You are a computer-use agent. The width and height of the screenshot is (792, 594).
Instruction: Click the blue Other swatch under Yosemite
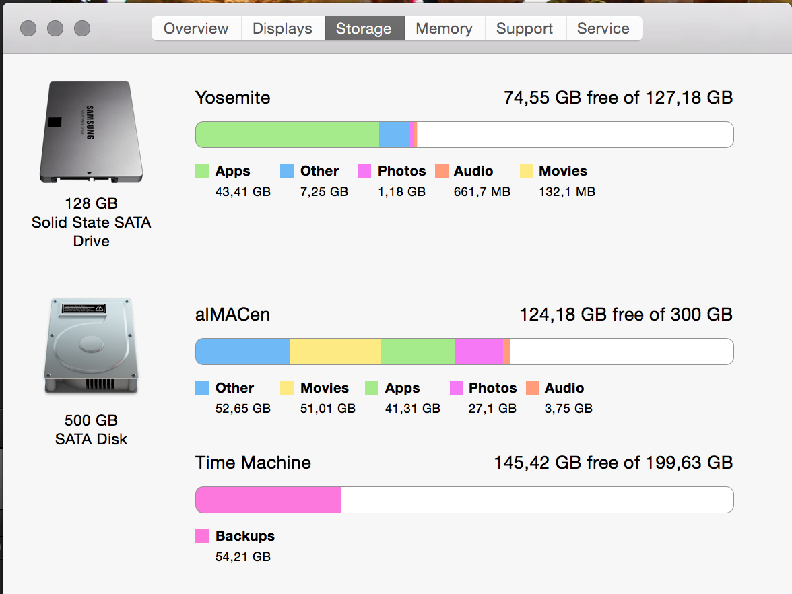coord(287,171)
